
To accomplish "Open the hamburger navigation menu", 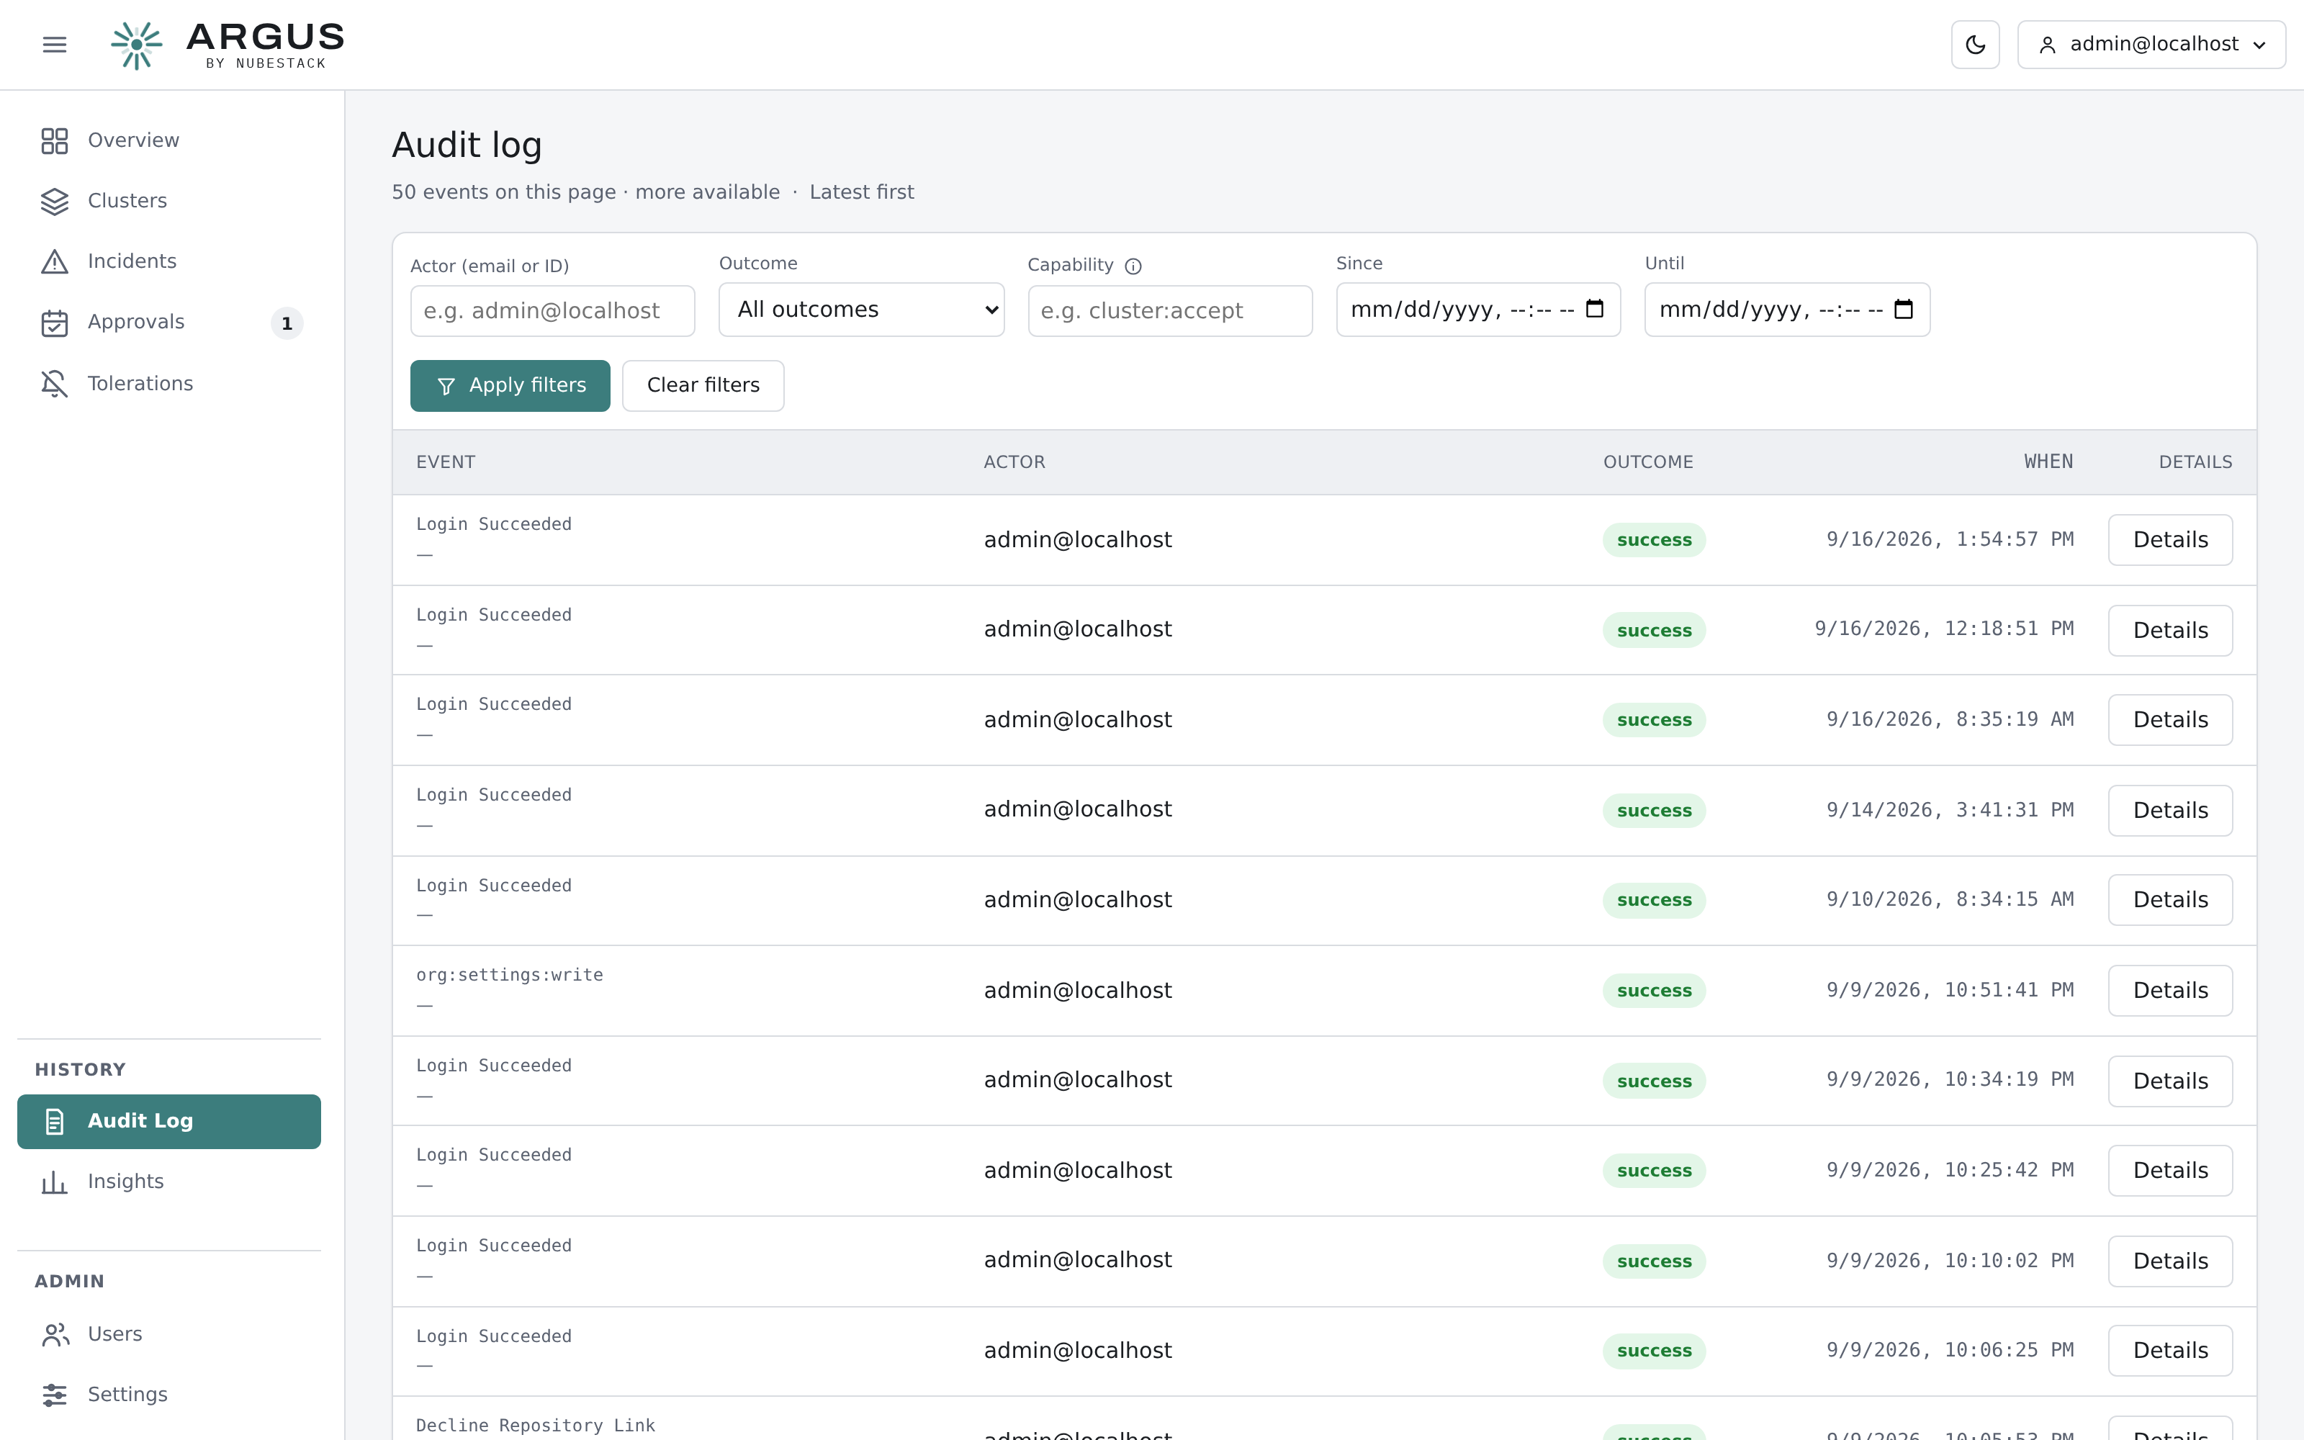I will [x=54, y=45].
